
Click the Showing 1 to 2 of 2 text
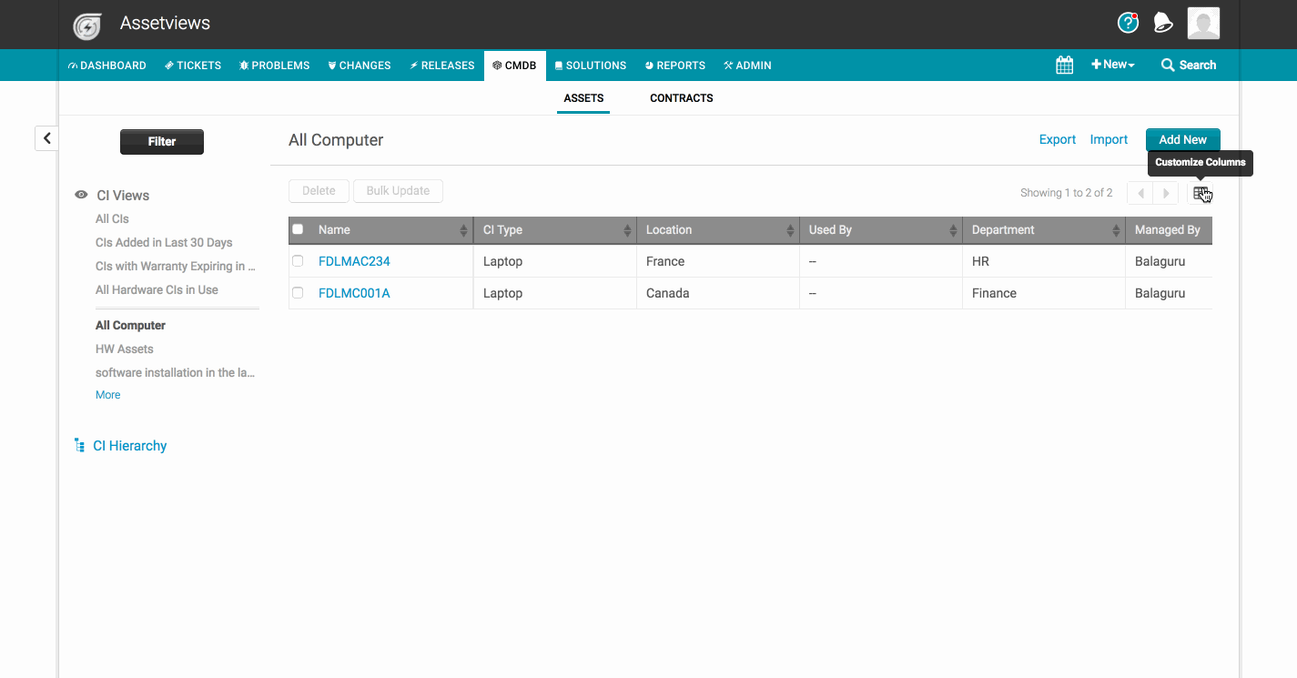pos(1066,193)
